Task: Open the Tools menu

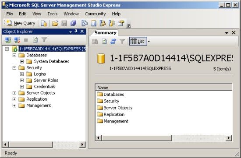Action: (x=53, y=14)
